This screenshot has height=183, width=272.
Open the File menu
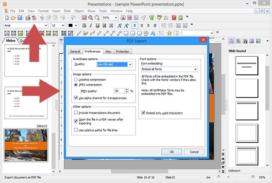pos(13,11)
